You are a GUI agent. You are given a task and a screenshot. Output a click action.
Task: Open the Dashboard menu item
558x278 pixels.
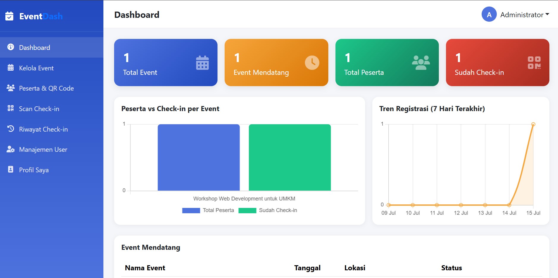52,48
